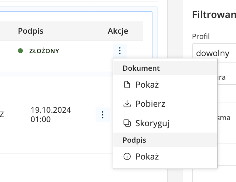This screenshot has width=236, height=182.
Task: Click the info circle icon in the Podpis section
Action: (x=127, y=157)
